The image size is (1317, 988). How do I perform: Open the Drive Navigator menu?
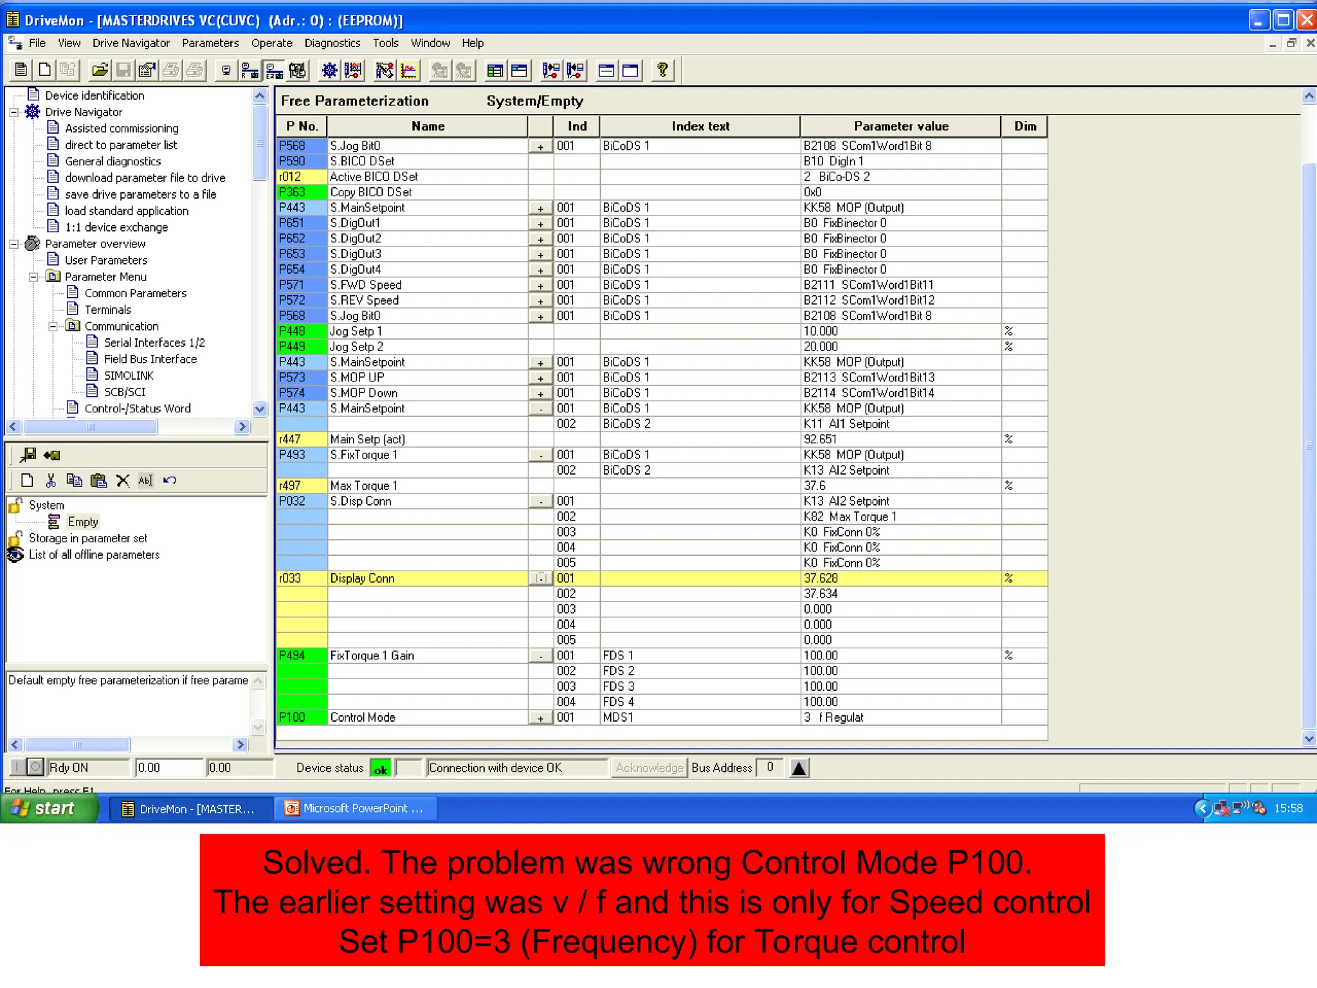tap(131, 43)
